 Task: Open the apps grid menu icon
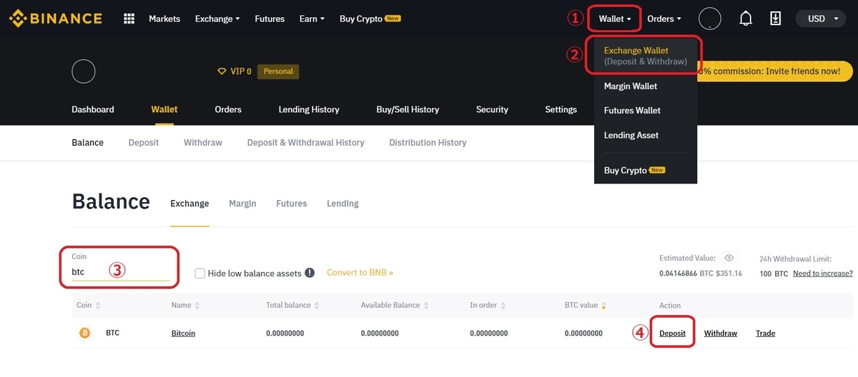(x=129, y=19)
